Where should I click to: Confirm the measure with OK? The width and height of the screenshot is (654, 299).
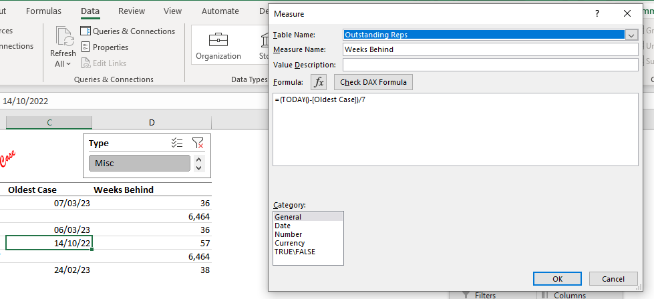click(557, 279)
